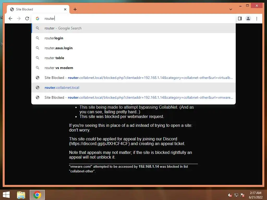267x200 pixels.
Task: Select the Site Blocked tab
Action: point(38,9)
